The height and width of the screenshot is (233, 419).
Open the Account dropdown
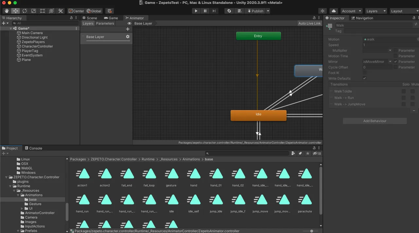point(351,11)
